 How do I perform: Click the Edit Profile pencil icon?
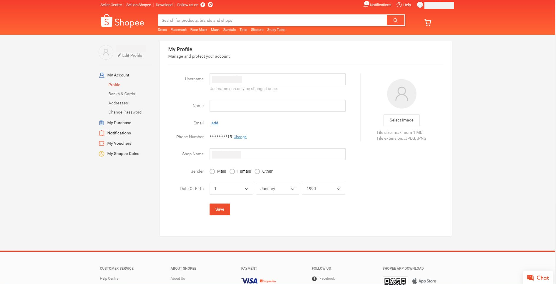click(119, 55)
